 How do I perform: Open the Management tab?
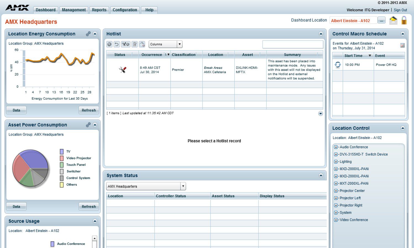(74, 10)
